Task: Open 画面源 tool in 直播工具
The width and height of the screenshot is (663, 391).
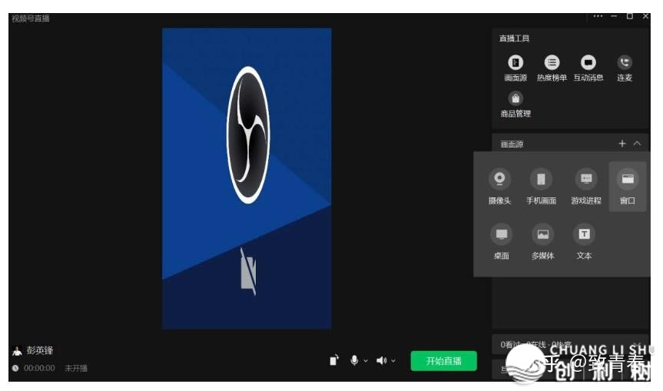Action: (515, 68)
